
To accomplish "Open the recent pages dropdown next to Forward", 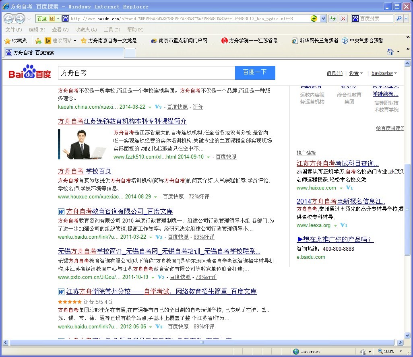I will [29, 19].
